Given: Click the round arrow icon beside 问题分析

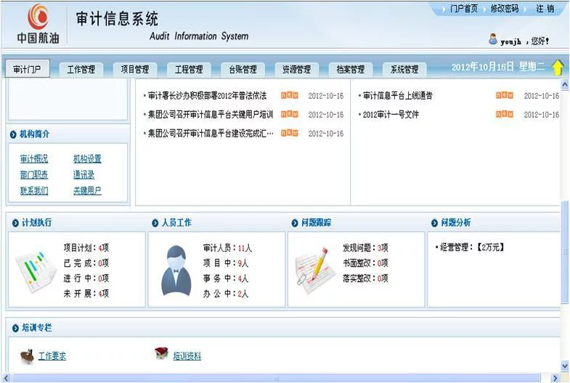Looking at the screenshot, I should point(434,223).
